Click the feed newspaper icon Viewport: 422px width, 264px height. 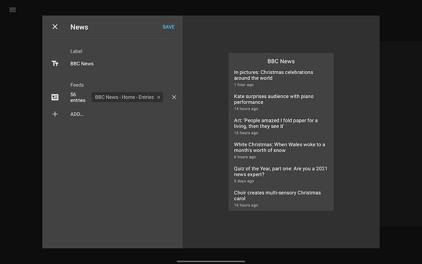coord(55,97)
